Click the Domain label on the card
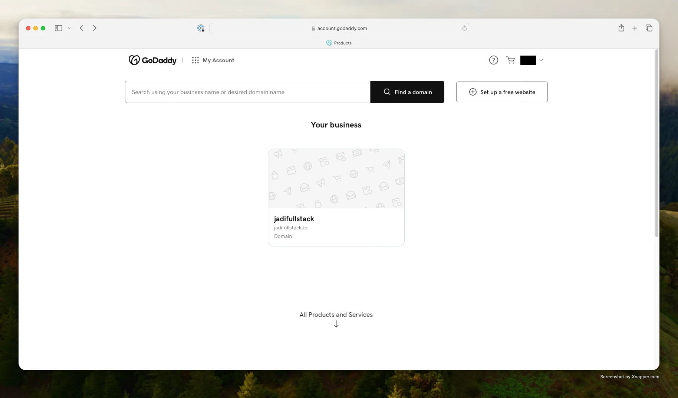 point(283,236)
